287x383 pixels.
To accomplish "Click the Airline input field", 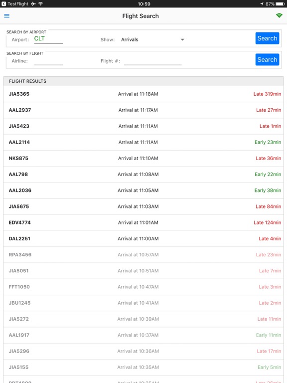I will click(x=48, y=61).
